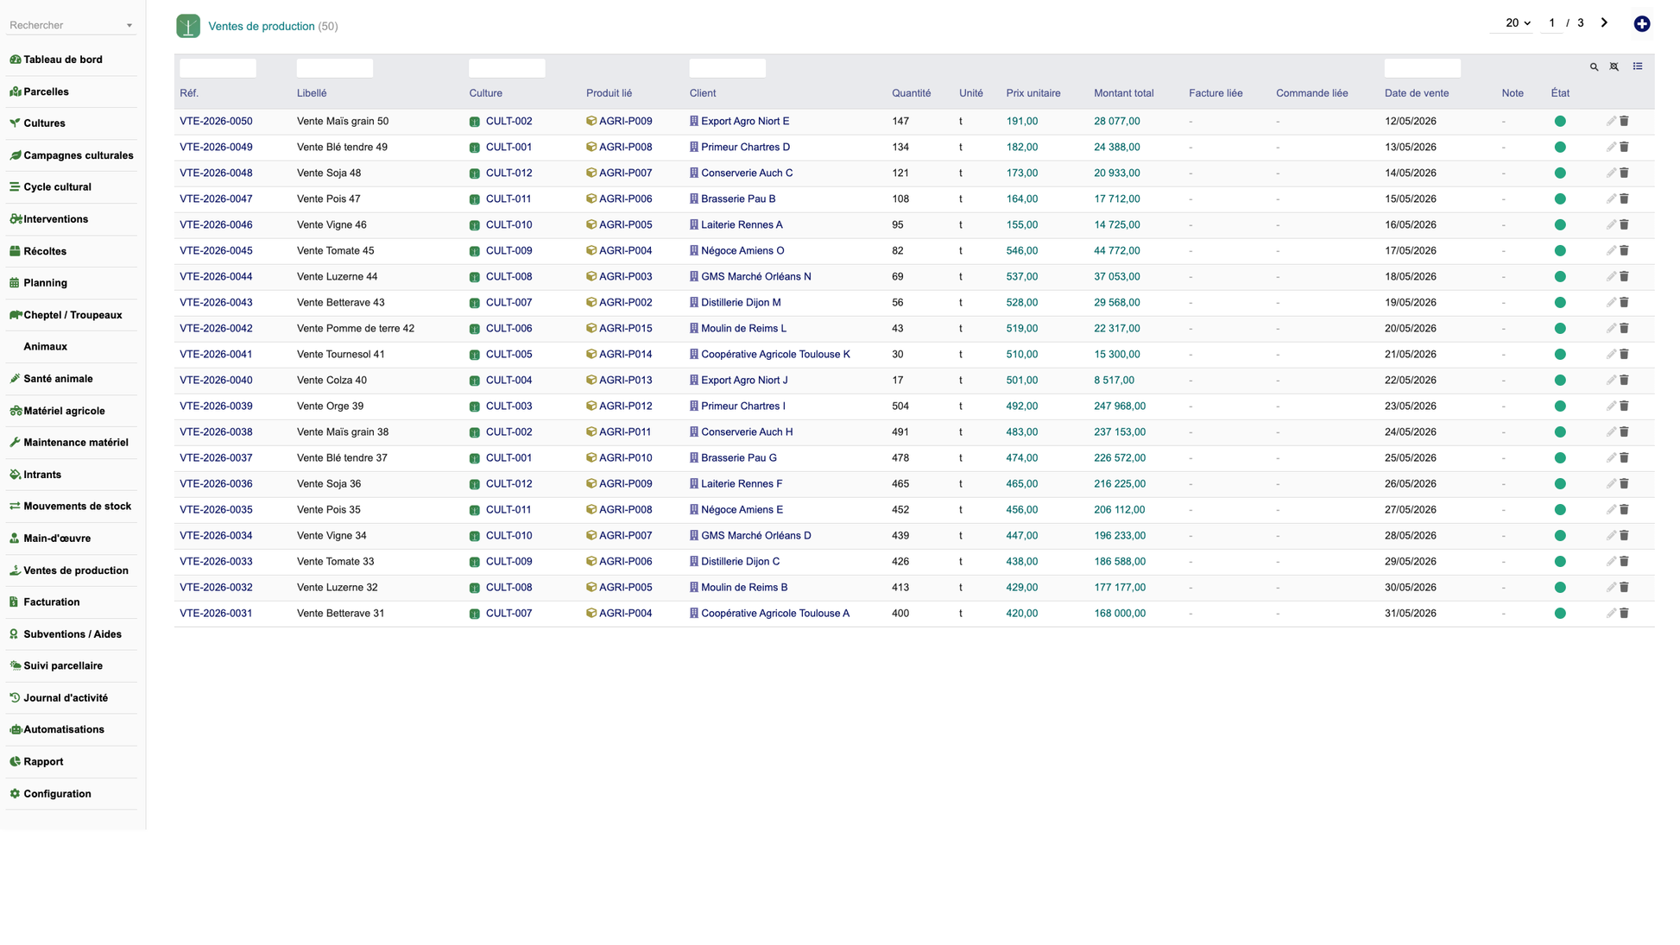
Task: Open sale reference VTE-2026-0038
Action: (216, 432)
